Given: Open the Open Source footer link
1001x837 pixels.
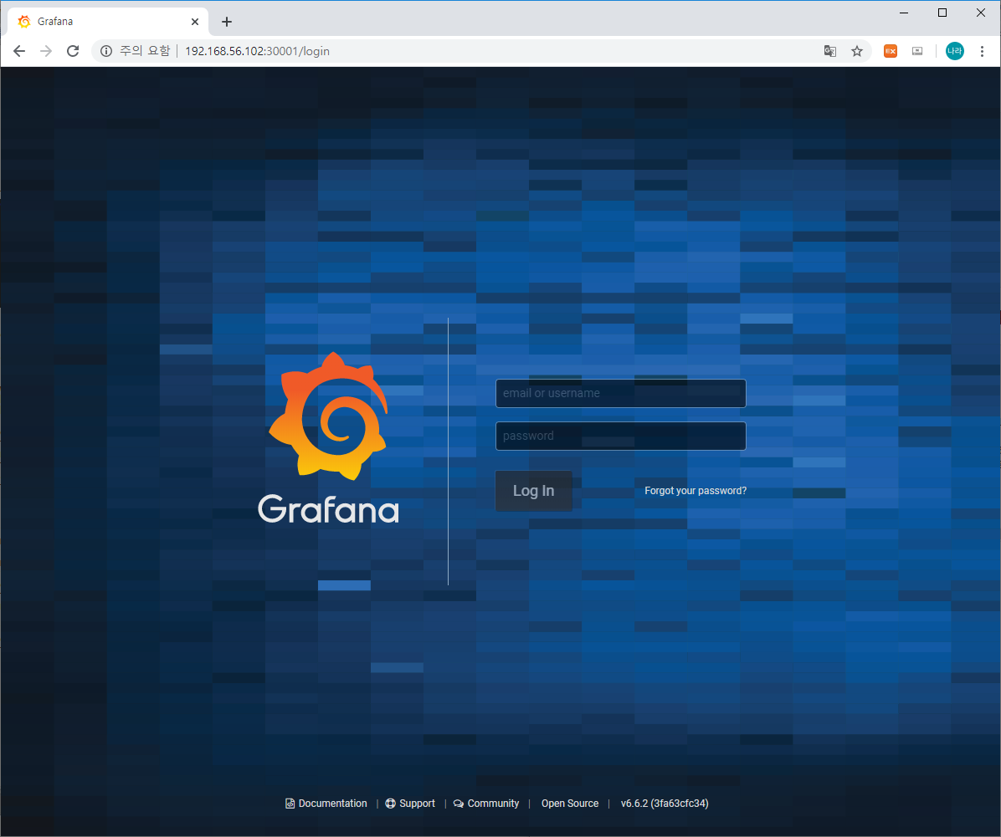Looking at the screenshot, I should [570, 804].
